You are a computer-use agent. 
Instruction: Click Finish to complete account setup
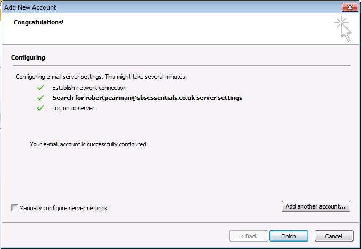pyautogui.click(x=289, y=236)
